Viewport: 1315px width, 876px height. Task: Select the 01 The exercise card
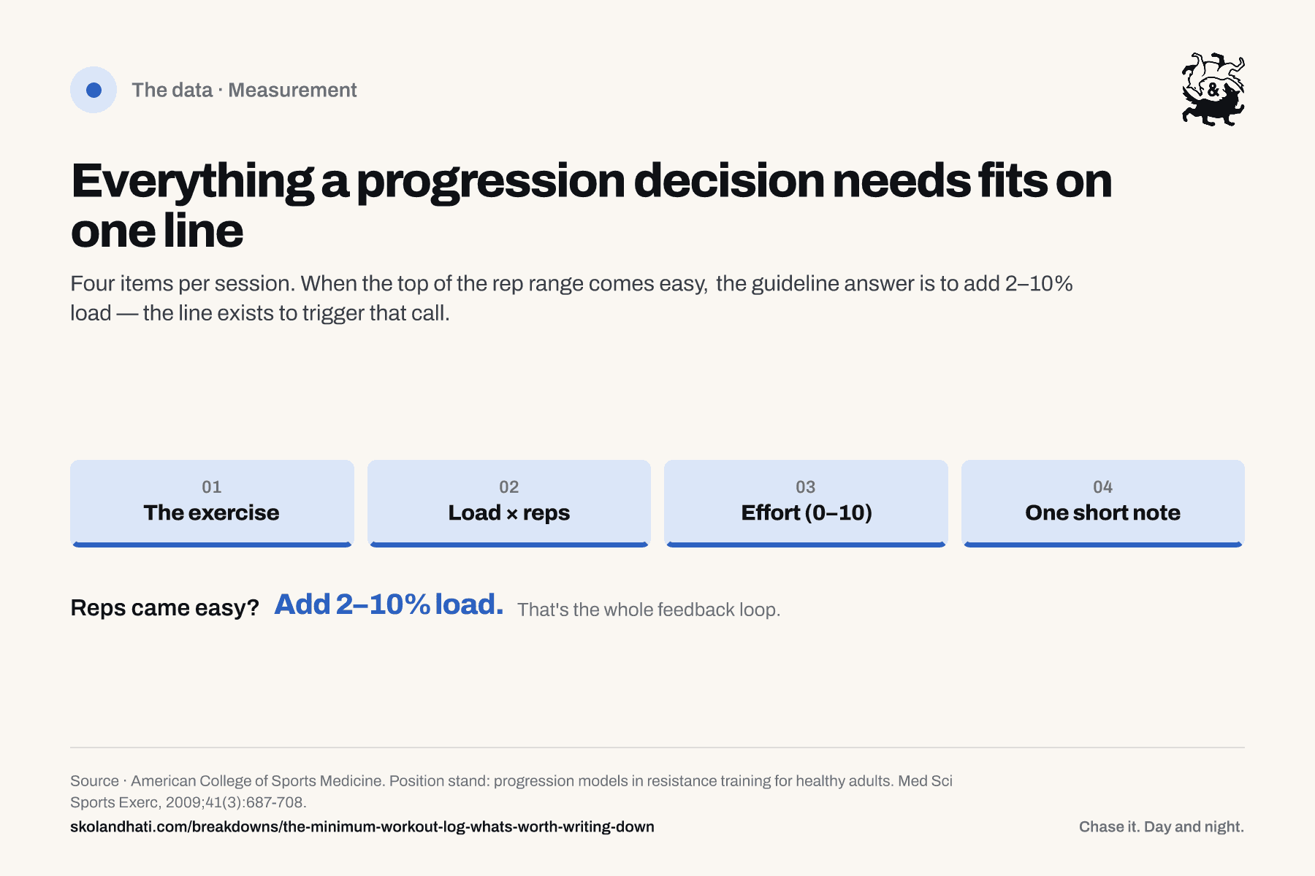click(x=212, y=503)
